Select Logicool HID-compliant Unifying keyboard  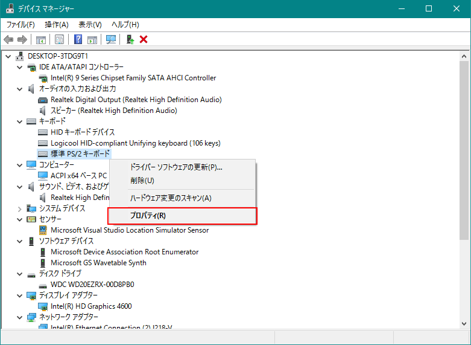136,143
